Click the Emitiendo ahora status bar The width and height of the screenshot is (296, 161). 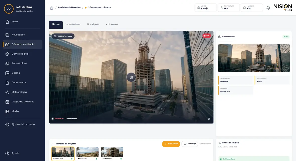point(254,159)
